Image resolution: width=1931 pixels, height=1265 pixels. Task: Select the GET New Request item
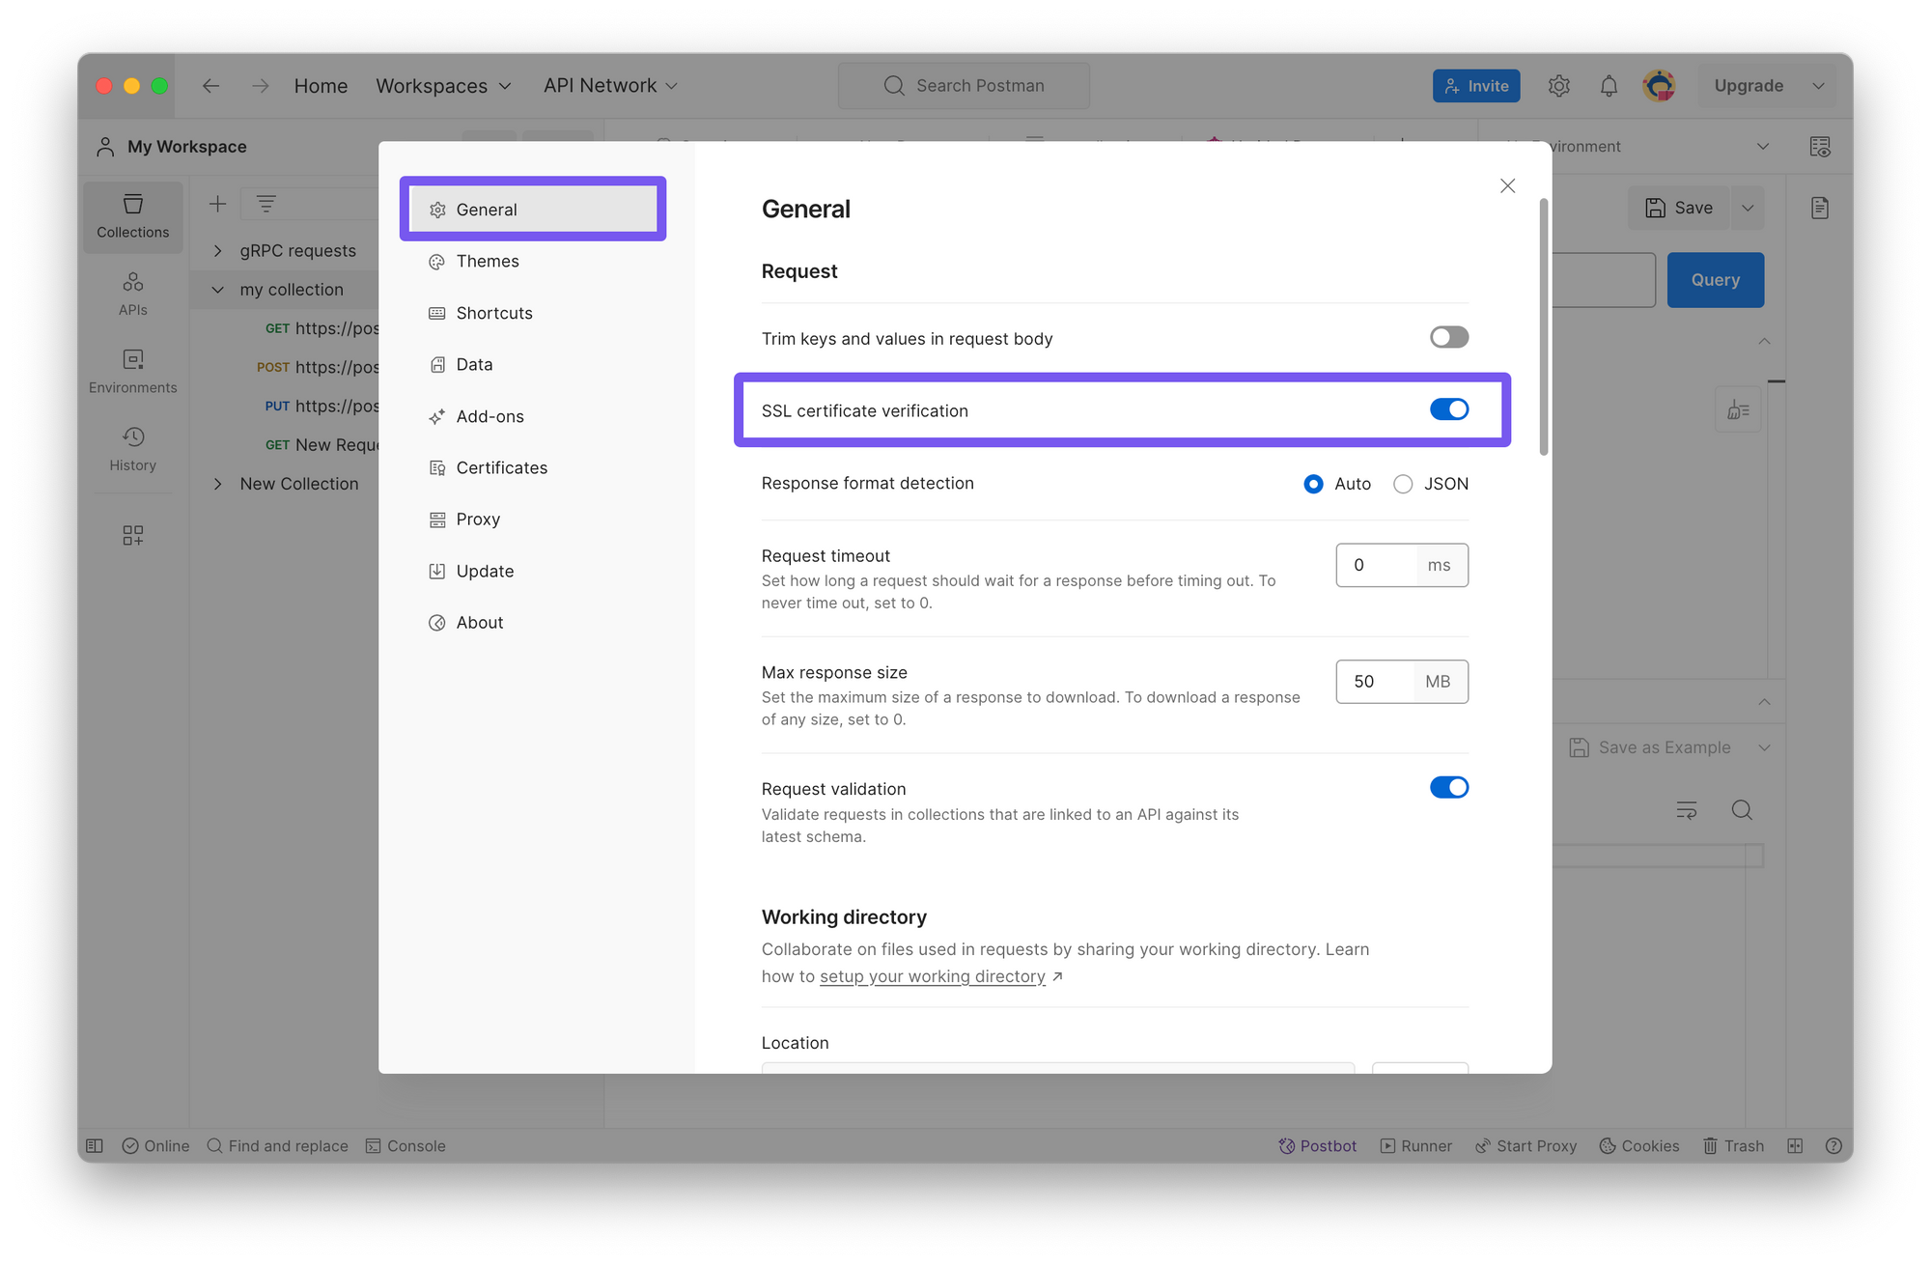coord(321,445)
